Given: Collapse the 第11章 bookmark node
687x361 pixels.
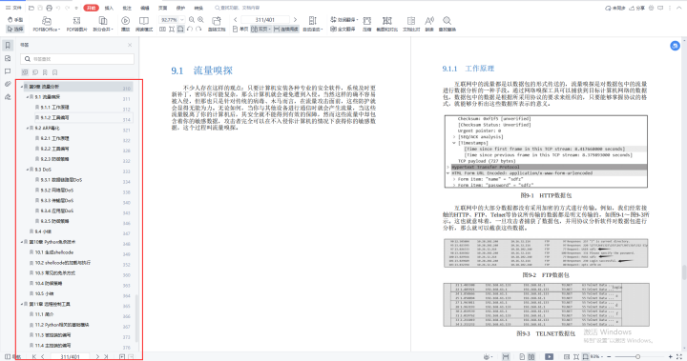Looking at the screenshot, I should [x=21, y=304].
